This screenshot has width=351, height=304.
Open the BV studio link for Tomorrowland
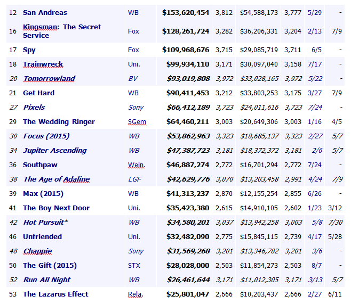point(133,79)
